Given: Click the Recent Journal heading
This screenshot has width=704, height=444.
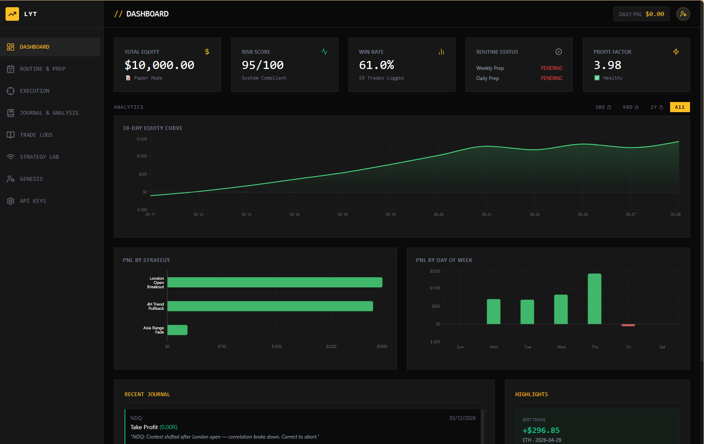Looking at the screenshot, I should (147, 394).
